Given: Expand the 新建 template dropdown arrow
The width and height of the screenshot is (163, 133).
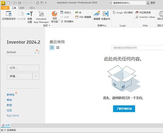Looking at the screenshot, I should point(36,76).
